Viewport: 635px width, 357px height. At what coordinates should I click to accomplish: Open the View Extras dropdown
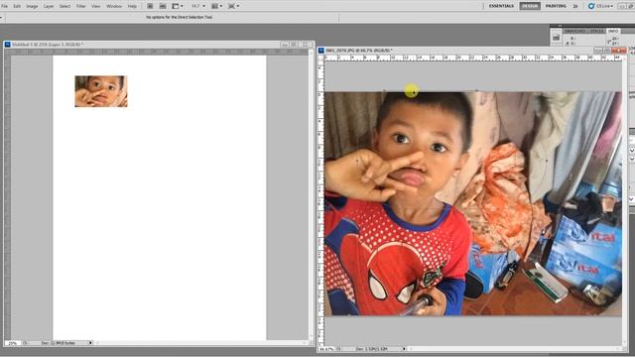(x=178, y=6)
